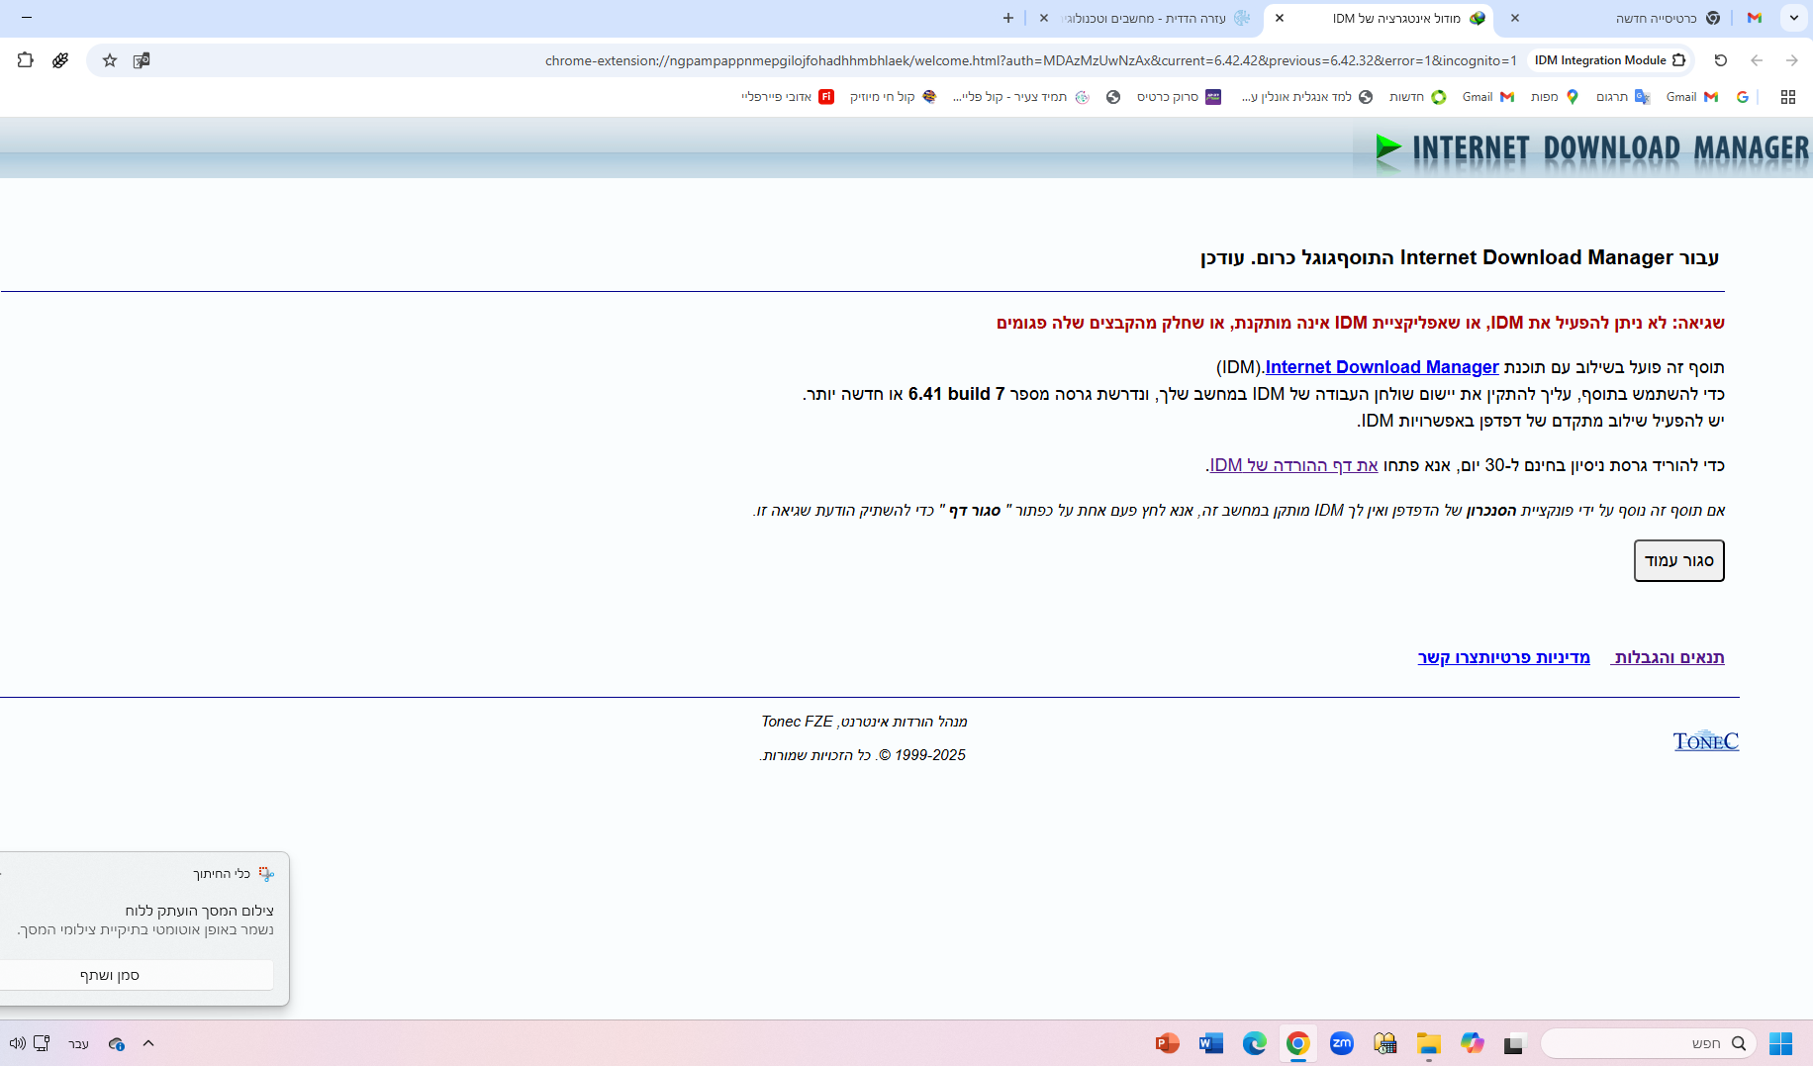Click the address bar URL
The image size is (1813, 1066).
coord(1030,60)
